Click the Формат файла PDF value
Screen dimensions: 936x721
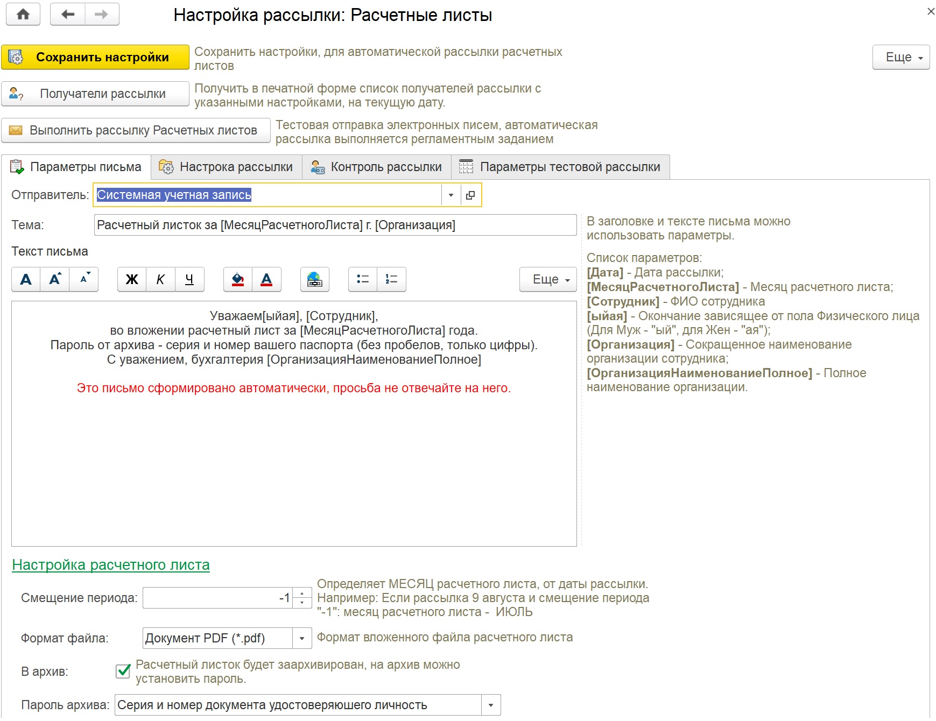[x=217, y=638]
